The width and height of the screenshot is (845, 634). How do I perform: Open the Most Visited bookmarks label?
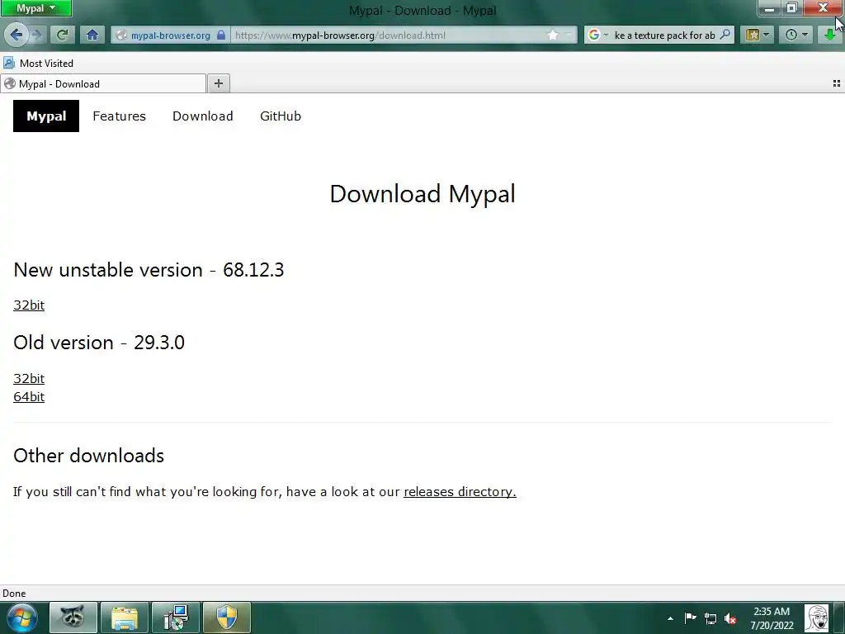tap(46, 63)
